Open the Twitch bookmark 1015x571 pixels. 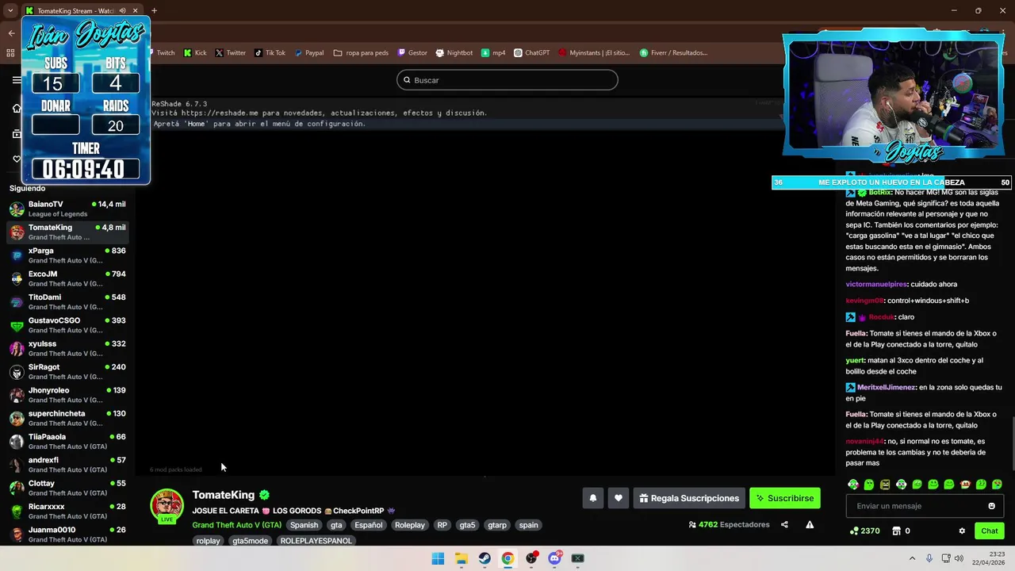[x=161, y=53]
